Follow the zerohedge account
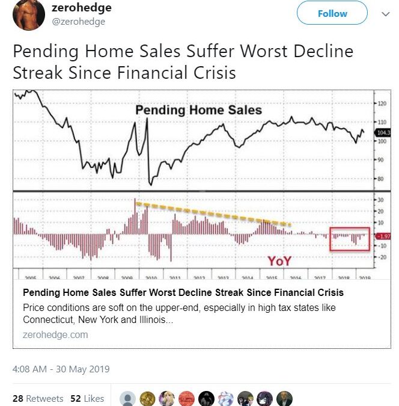399x406 pixels. 332,13
